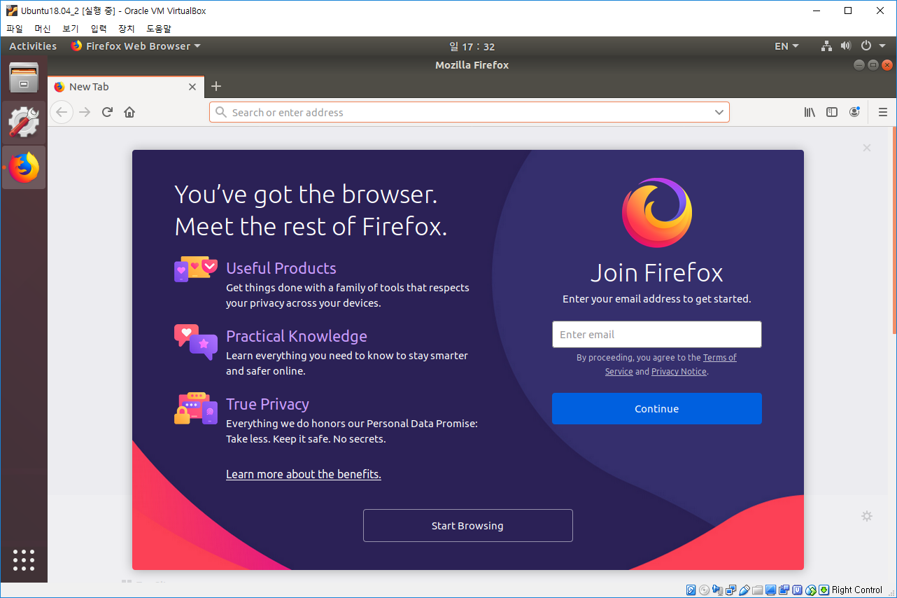Focus the Enter email field
This screenshot has height=598, width=897.
pos(656,334)
